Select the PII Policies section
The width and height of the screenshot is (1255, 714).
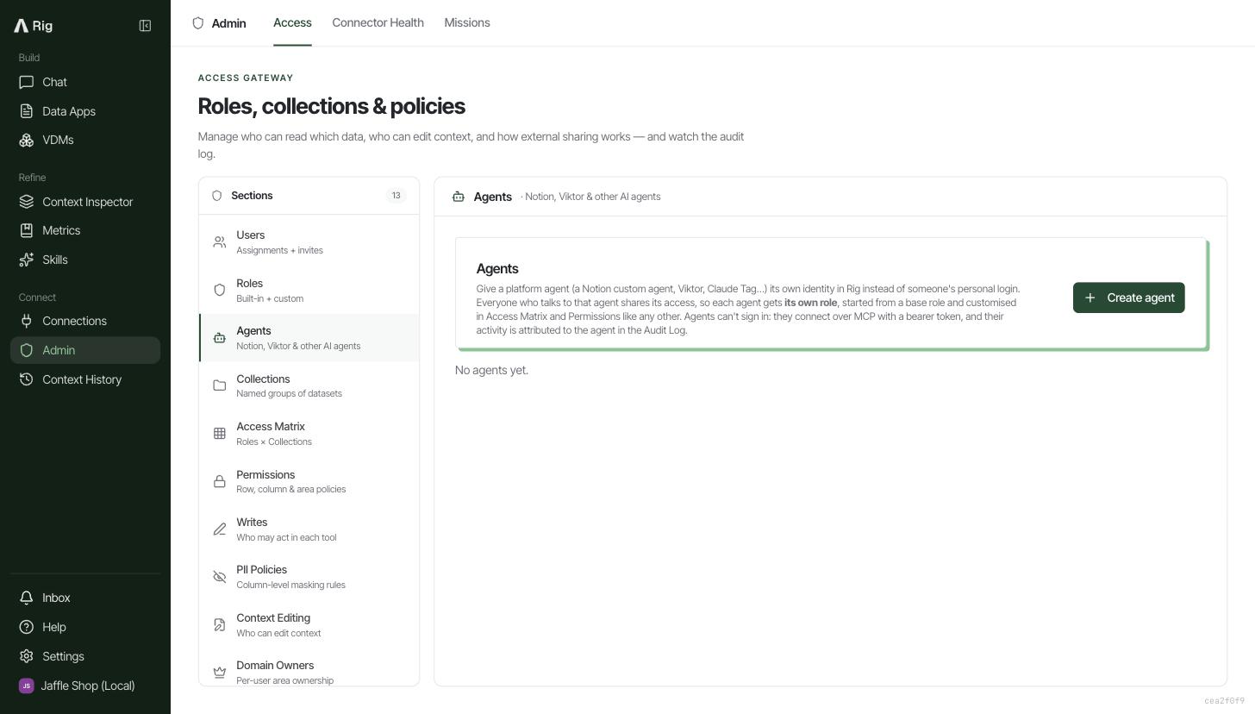[309, 577]
